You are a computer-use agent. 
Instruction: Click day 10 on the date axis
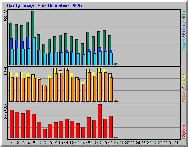[61, 143]
